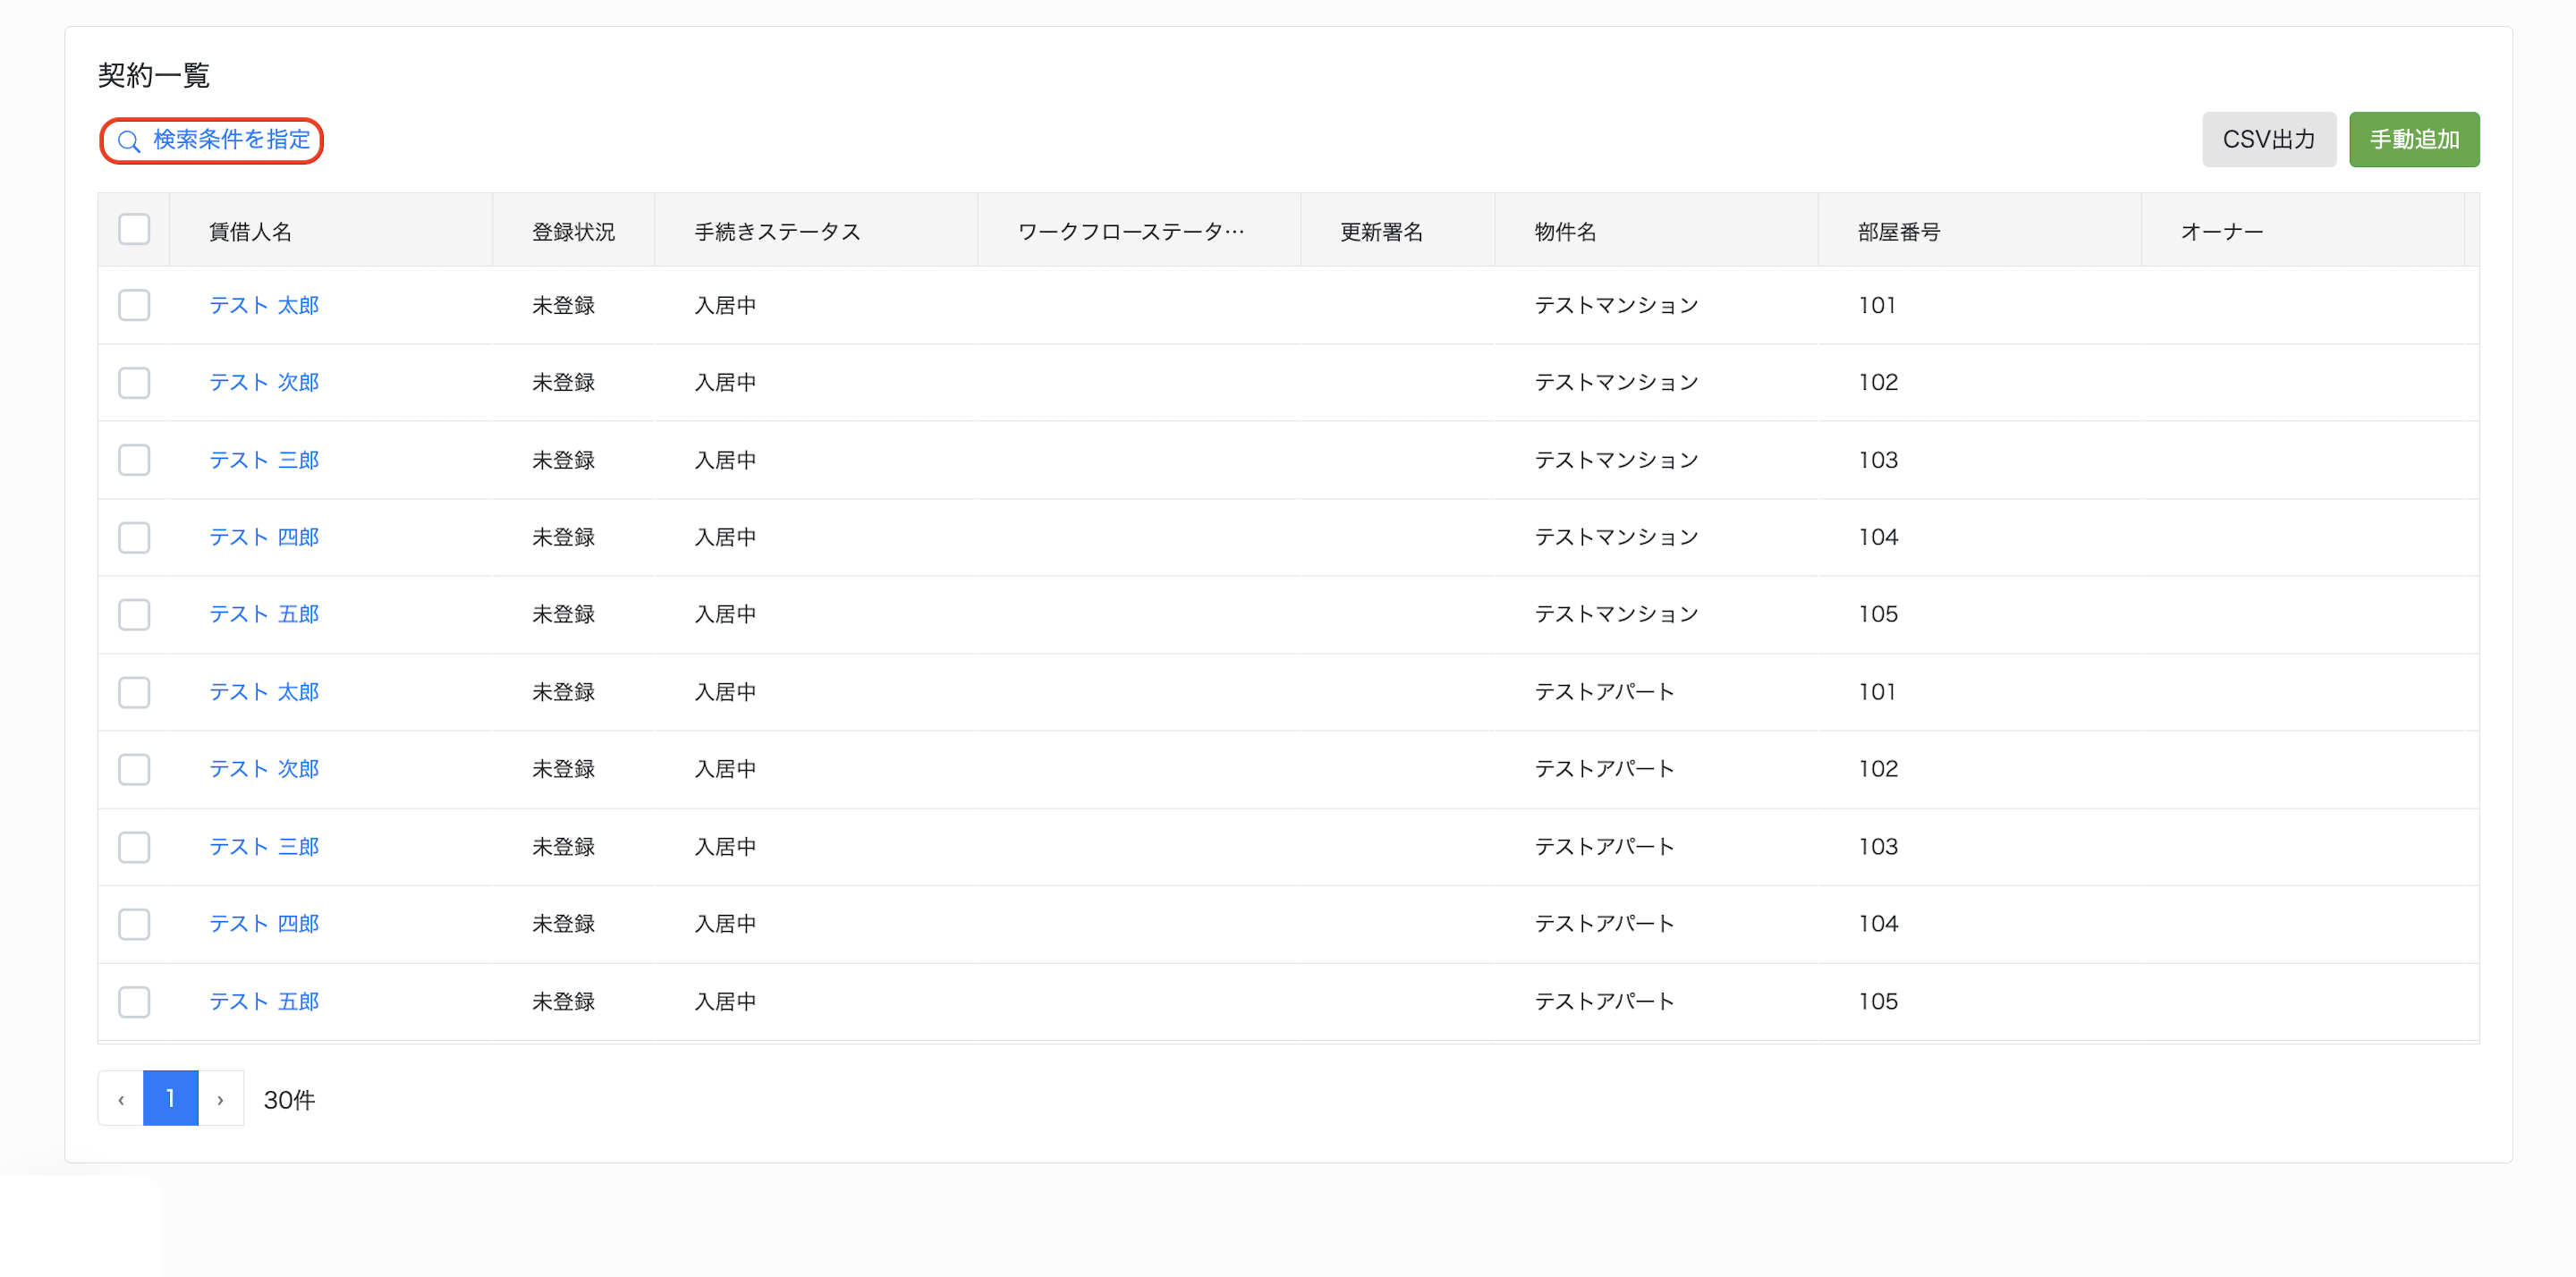Open テスト 四郎 link in テストアパート row
This screenshot has width=2576, height=1277.
[x=264, y=924]
